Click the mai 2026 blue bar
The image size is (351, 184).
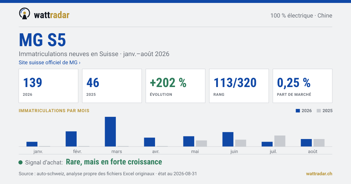pos(189,141)
